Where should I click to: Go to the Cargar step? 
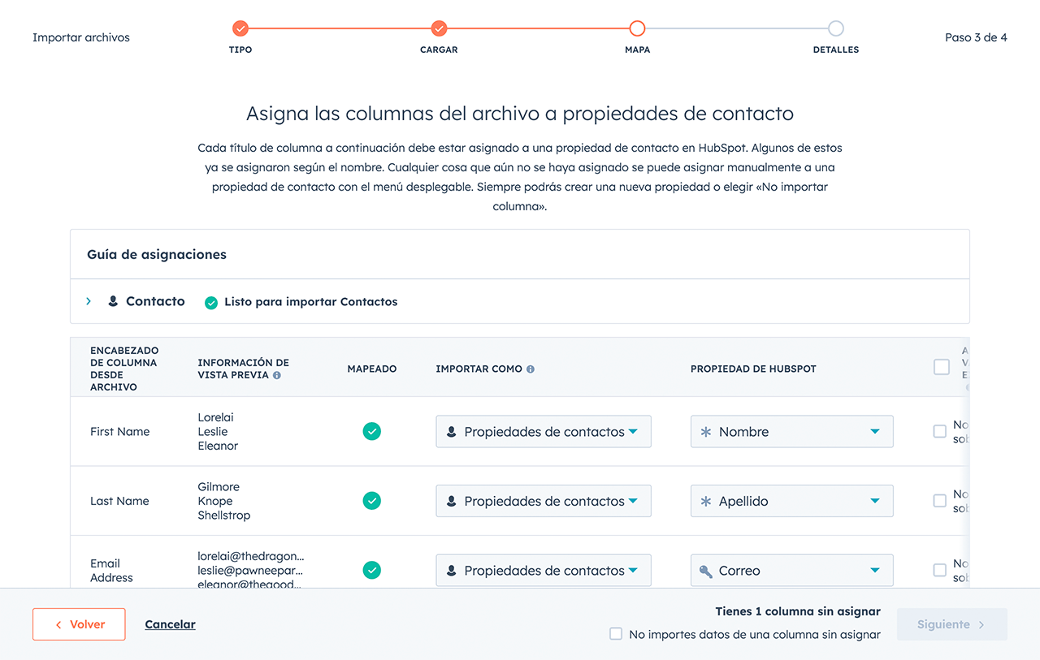point(439,29)
